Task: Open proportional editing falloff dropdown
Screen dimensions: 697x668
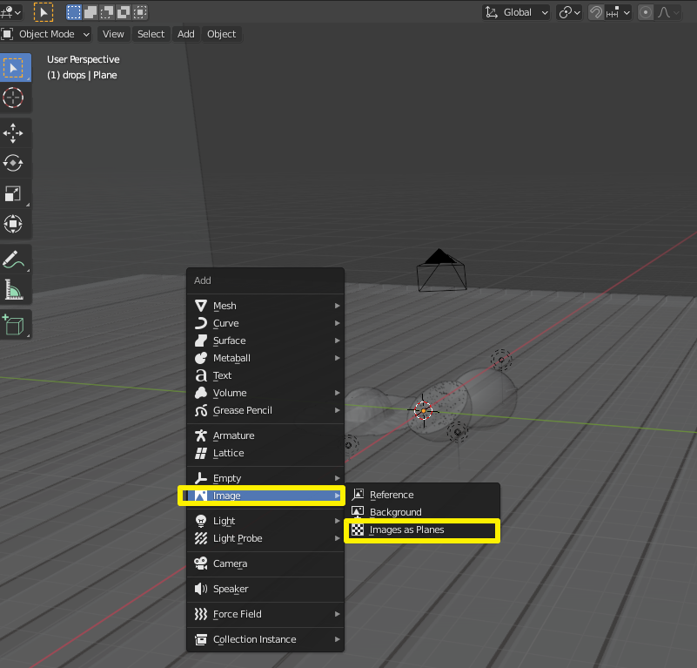Action: [668, 12]
